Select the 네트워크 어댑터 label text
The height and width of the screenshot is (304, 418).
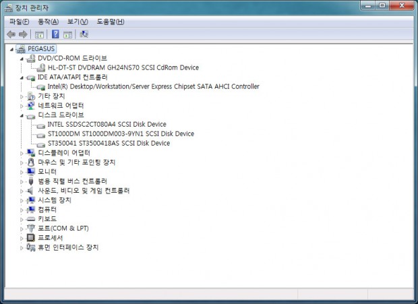pyautogui.click(x=61, y=106)
